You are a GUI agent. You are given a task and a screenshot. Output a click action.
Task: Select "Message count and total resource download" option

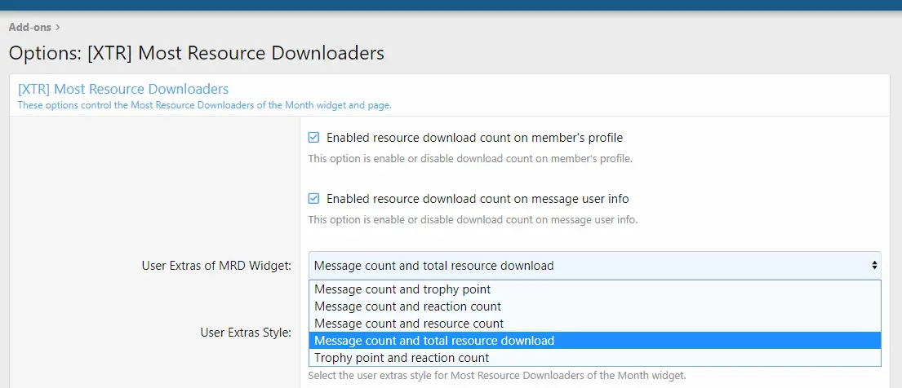point(594,341)
